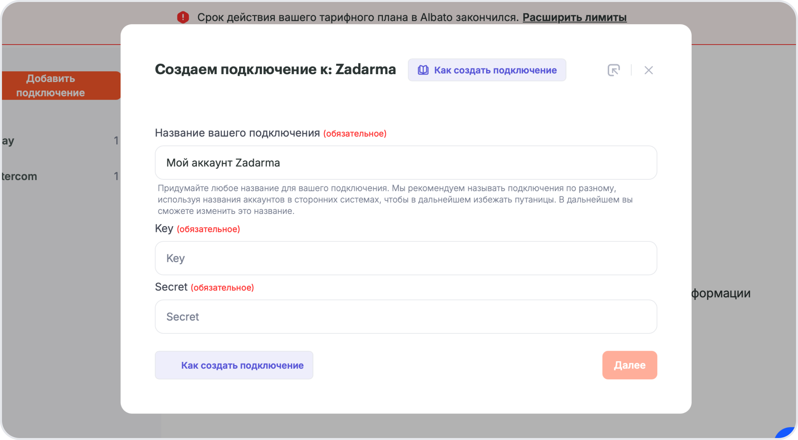The height and width of the screenshot is (440, 798).
Task: Click the Создаем подключение к: Zadarma heading
Action: [x=275, y=70]
